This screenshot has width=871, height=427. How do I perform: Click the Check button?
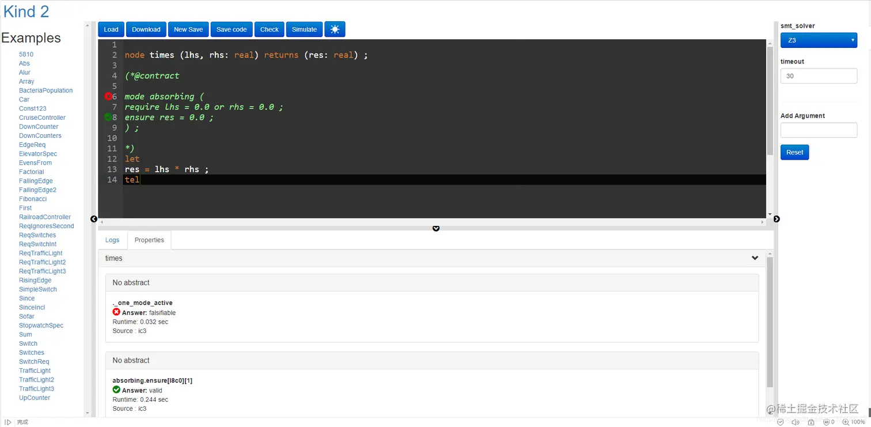(x=269, y=29)
